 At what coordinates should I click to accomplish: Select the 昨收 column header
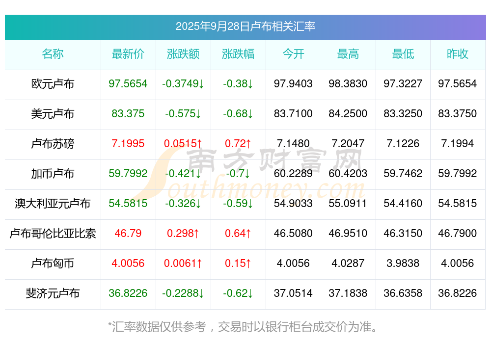[458, 54]
